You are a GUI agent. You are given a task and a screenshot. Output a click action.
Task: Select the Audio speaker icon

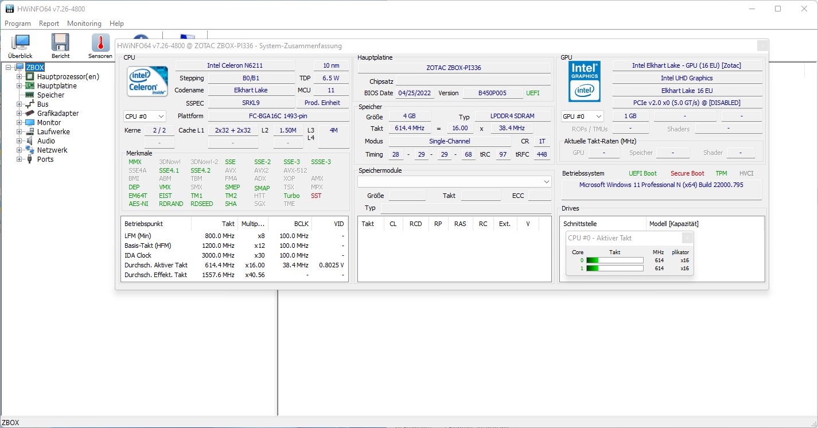click(x=30, y=141)
